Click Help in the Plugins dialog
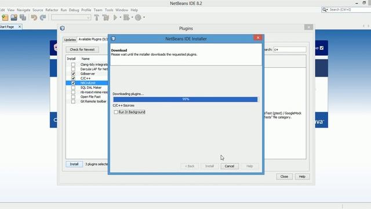This screenshot has width=371, height=209. pos(302,176)
